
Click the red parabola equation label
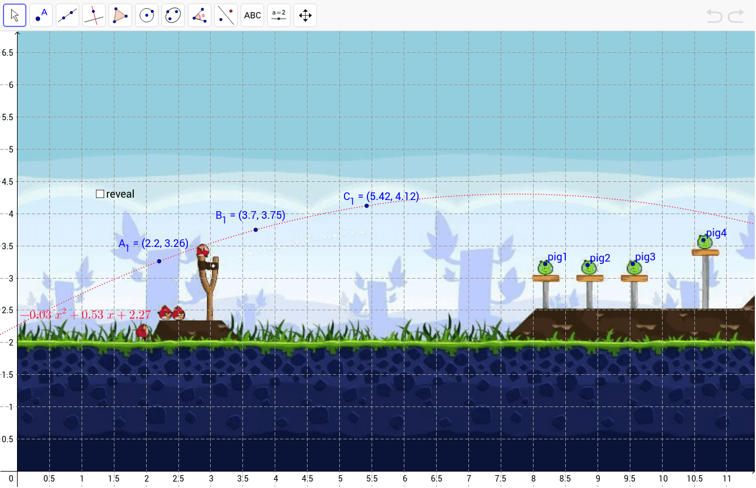[85, 316]
